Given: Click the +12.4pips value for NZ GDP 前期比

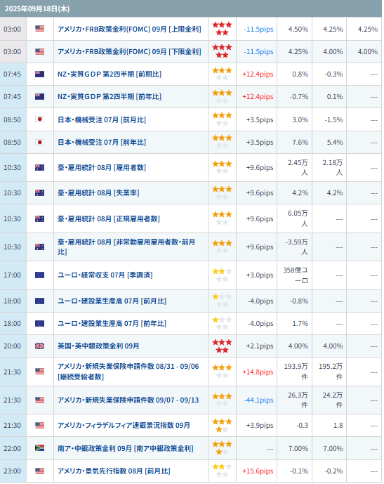Looking at the screenshot, I should pyautogui.click(x=258, y=74).
